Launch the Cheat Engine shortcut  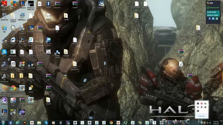[31, 65]
